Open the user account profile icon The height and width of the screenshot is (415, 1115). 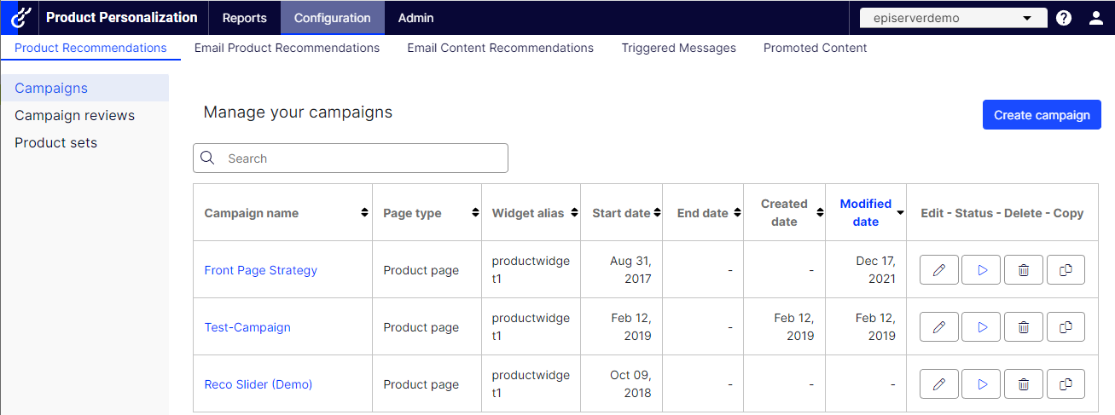click(1096, 18)
